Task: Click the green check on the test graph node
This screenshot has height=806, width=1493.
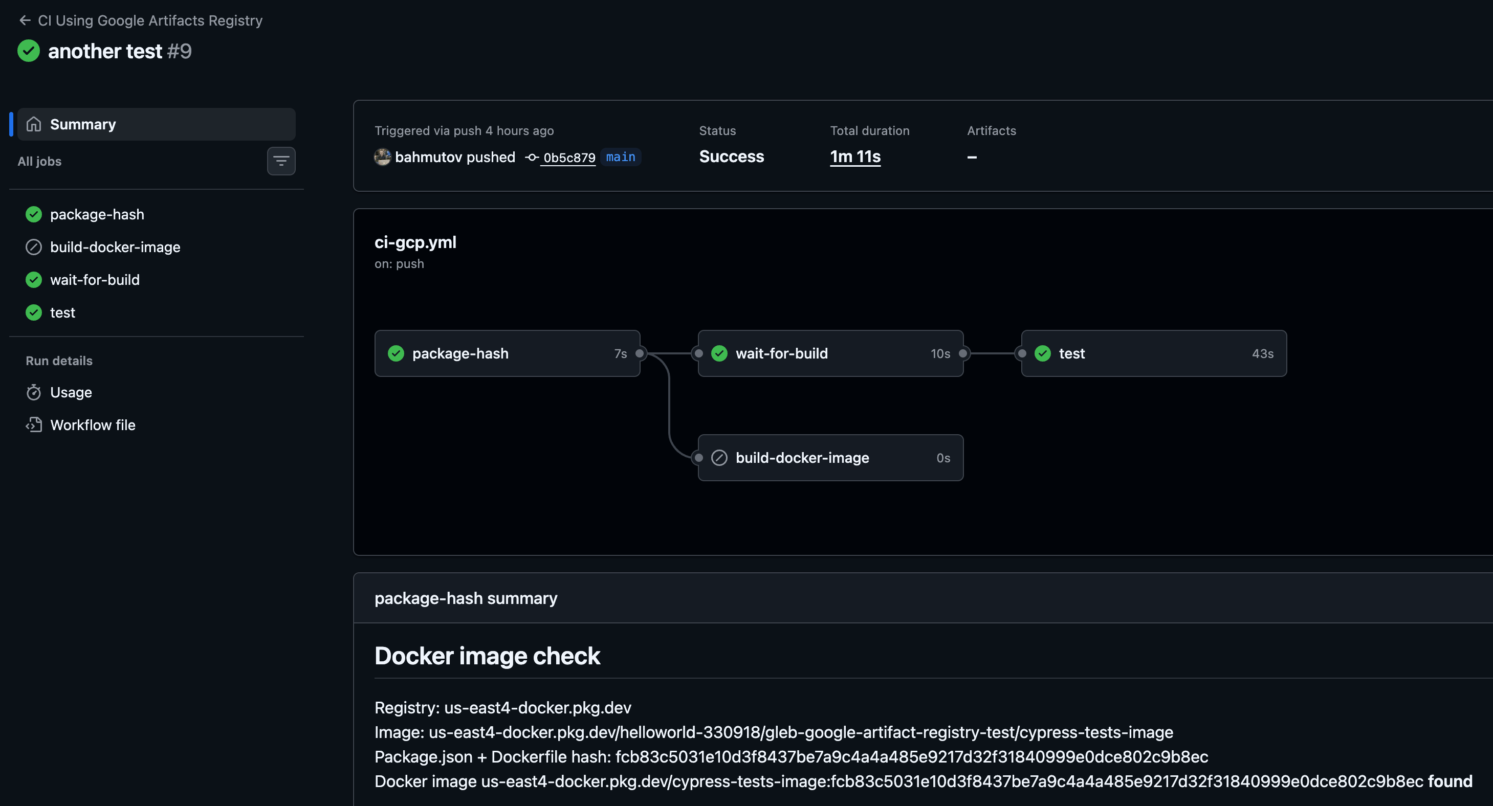Action: [1042, 353]
